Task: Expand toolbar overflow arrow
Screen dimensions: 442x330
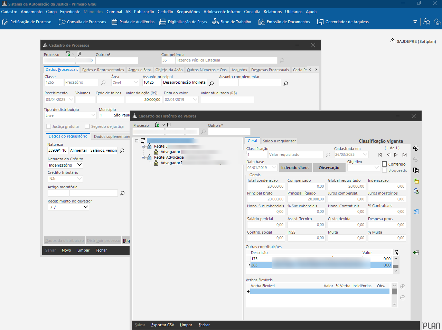Action: [415, 22]
